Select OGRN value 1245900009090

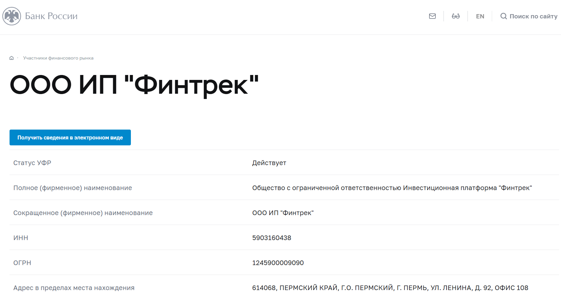278,263
